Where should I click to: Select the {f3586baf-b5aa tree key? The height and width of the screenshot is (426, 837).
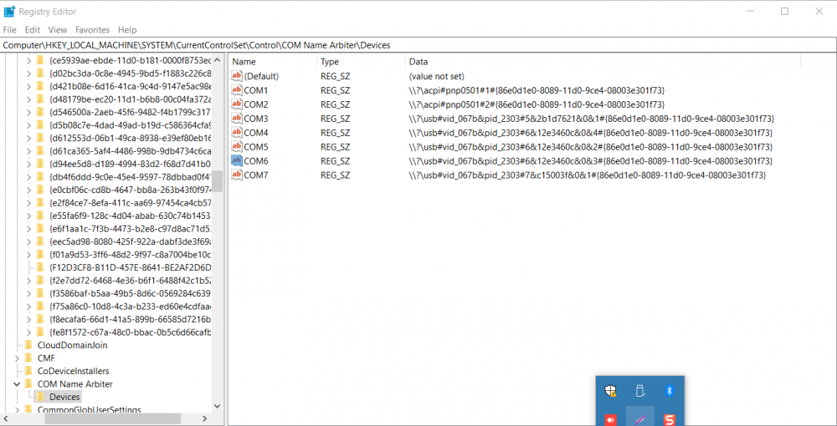tap(130, 293)
